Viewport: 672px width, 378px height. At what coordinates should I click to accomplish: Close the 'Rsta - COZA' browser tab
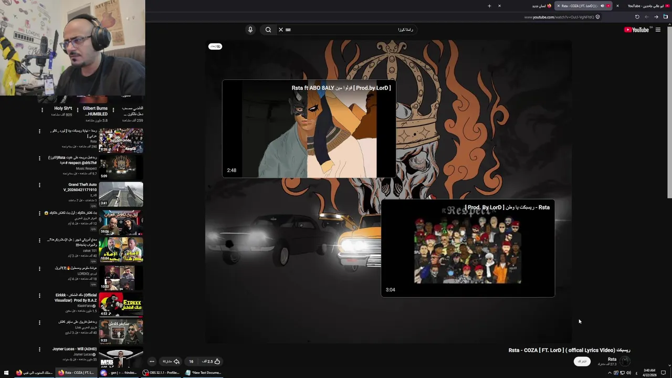coord(559,6)
